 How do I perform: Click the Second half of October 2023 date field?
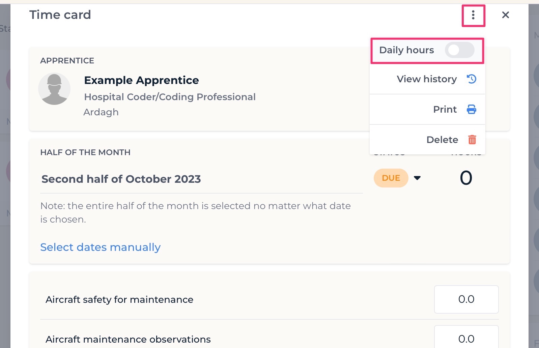pos(201,179)
